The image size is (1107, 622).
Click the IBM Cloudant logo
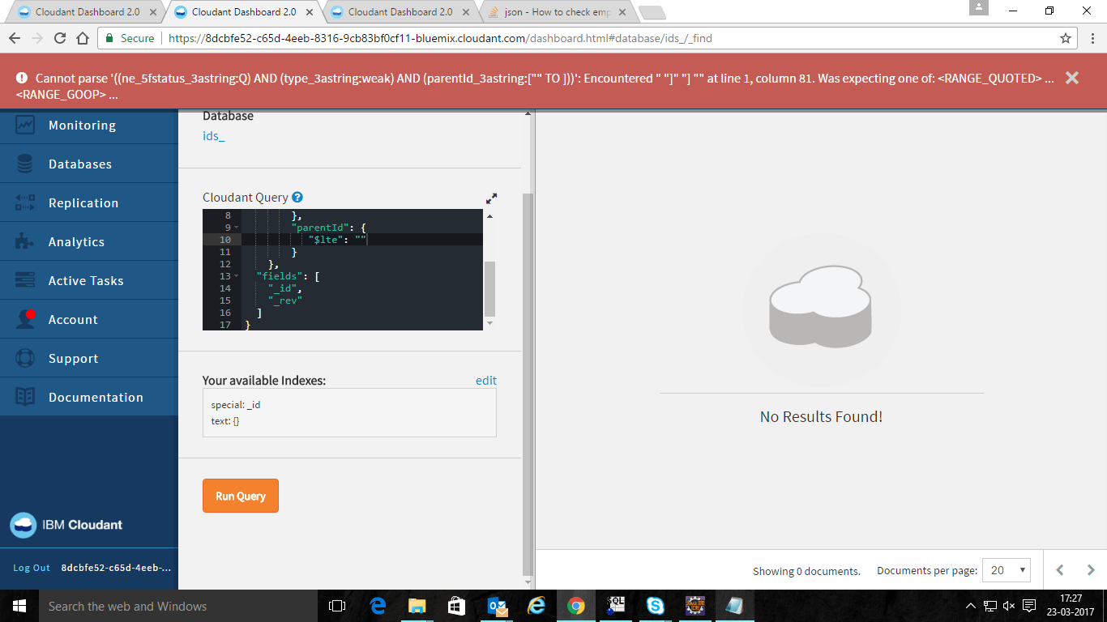click(x=66, y=525)
